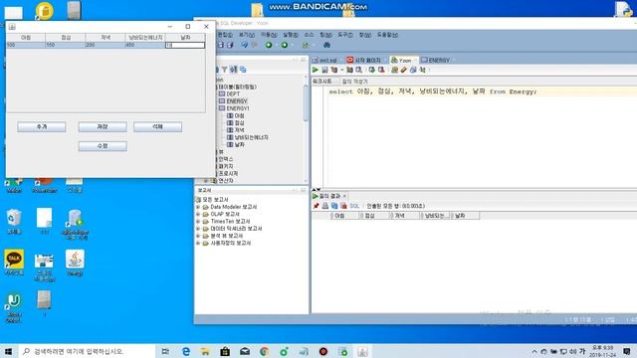The height and width of the screenshot is (358, 637).
Task: Open Microsoft Edge from taskbar
Action: coord(186,351)
